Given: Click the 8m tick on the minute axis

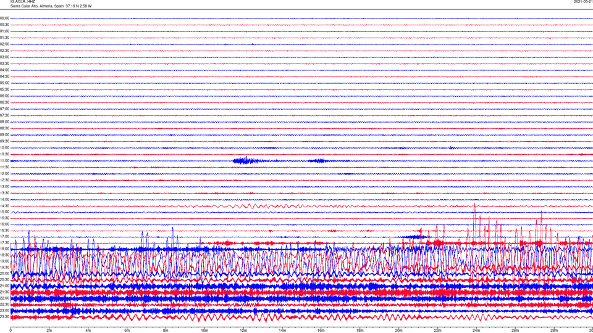Looking at the screenshot, I should [x=166, y=331].
